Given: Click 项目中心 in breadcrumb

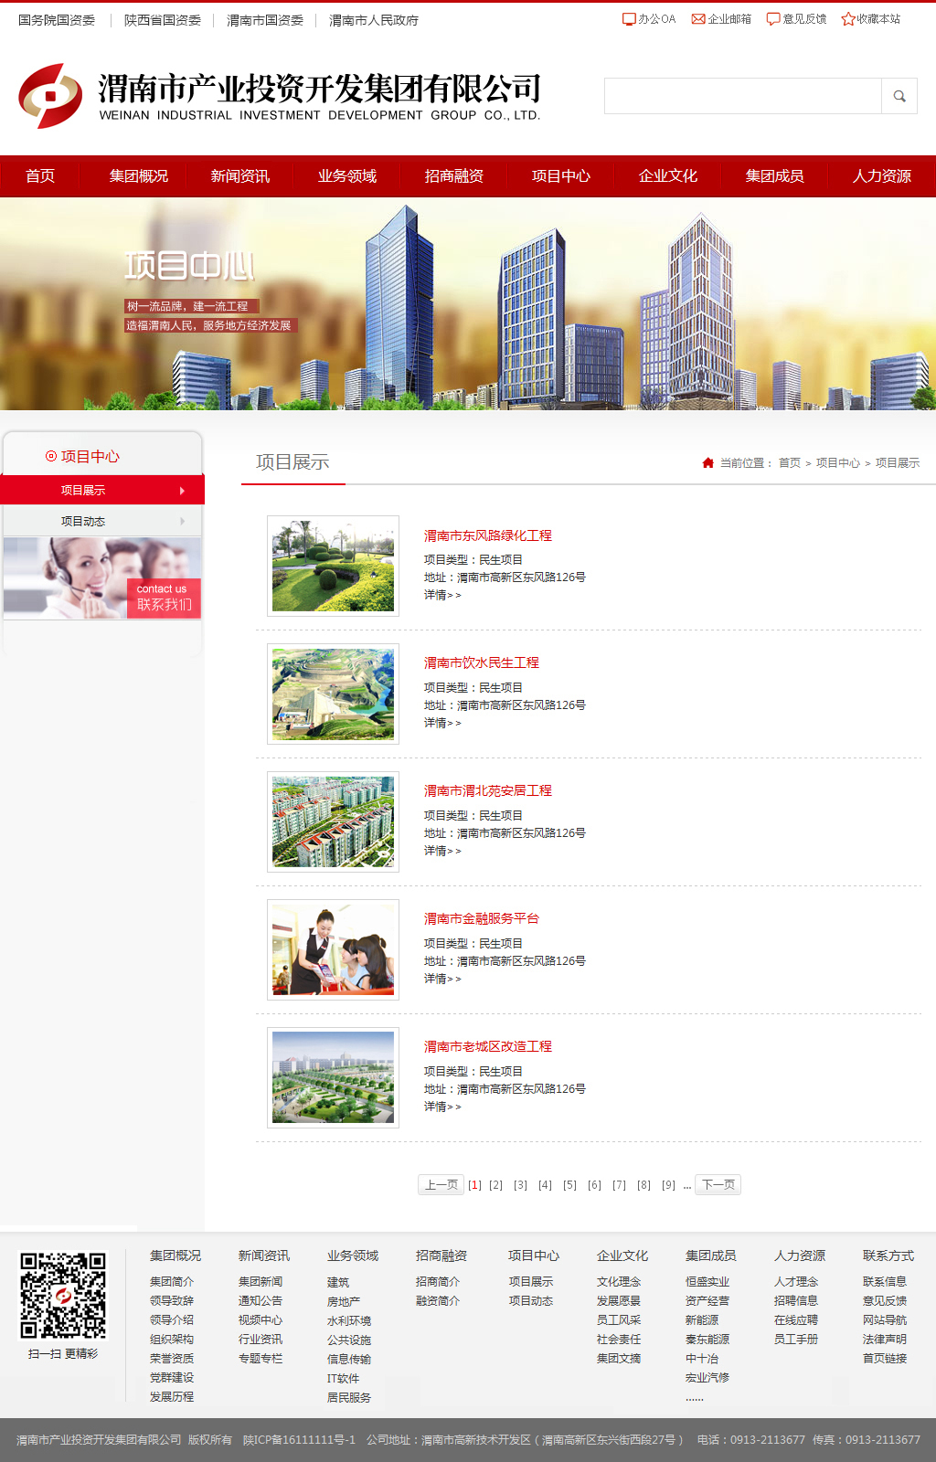Looking at the screenshot, I should (x=838, y=463).
